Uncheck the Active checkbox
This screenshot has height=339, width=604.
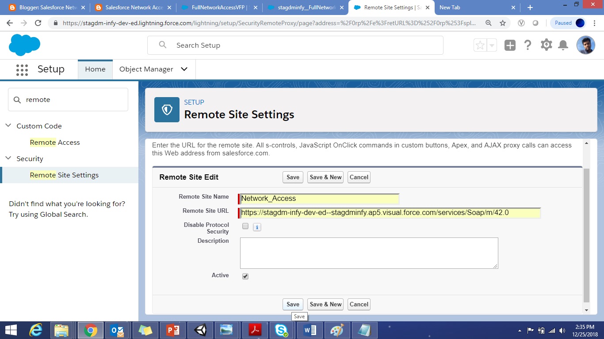pyautogui.click(x=245, y=276)
